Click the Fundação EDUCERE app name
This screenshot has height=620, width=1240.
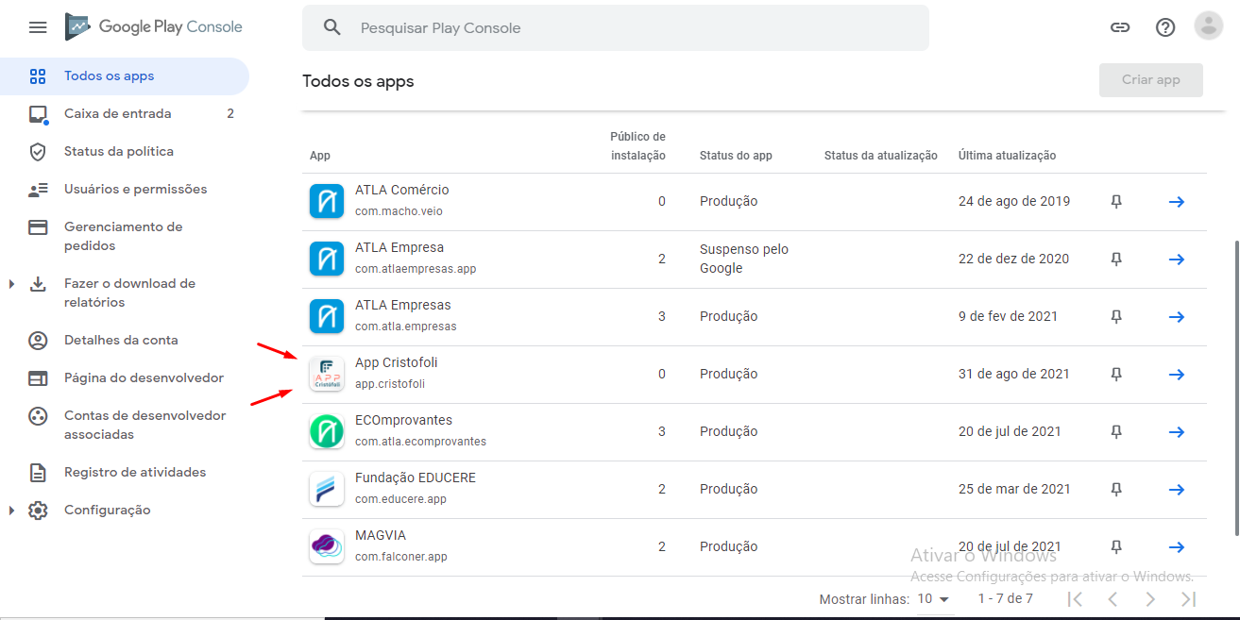416,478
